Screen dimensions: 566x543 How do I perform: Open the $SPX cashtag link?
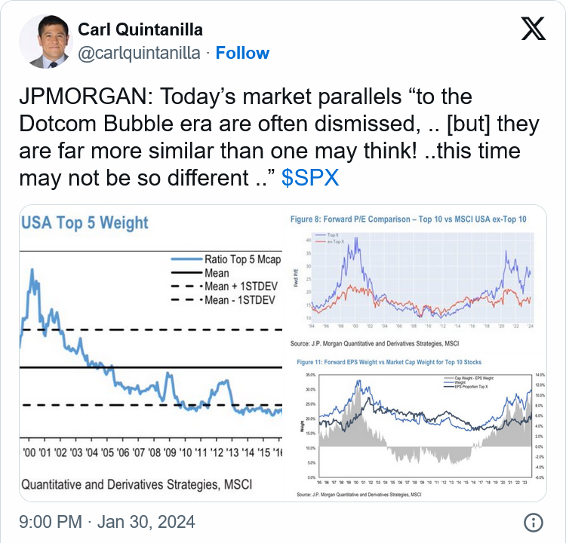pos(310,177)
